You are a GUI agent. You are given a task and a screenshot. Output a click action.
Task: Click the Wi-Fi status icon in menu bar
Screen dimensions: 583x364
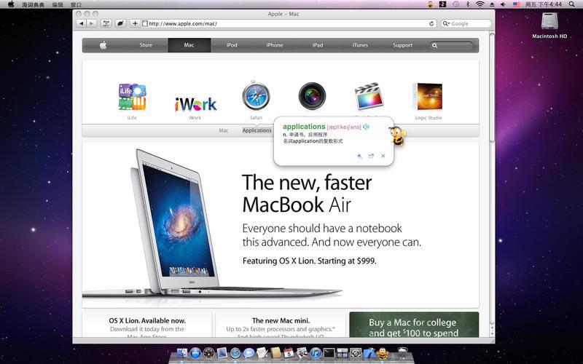(480, 4)
